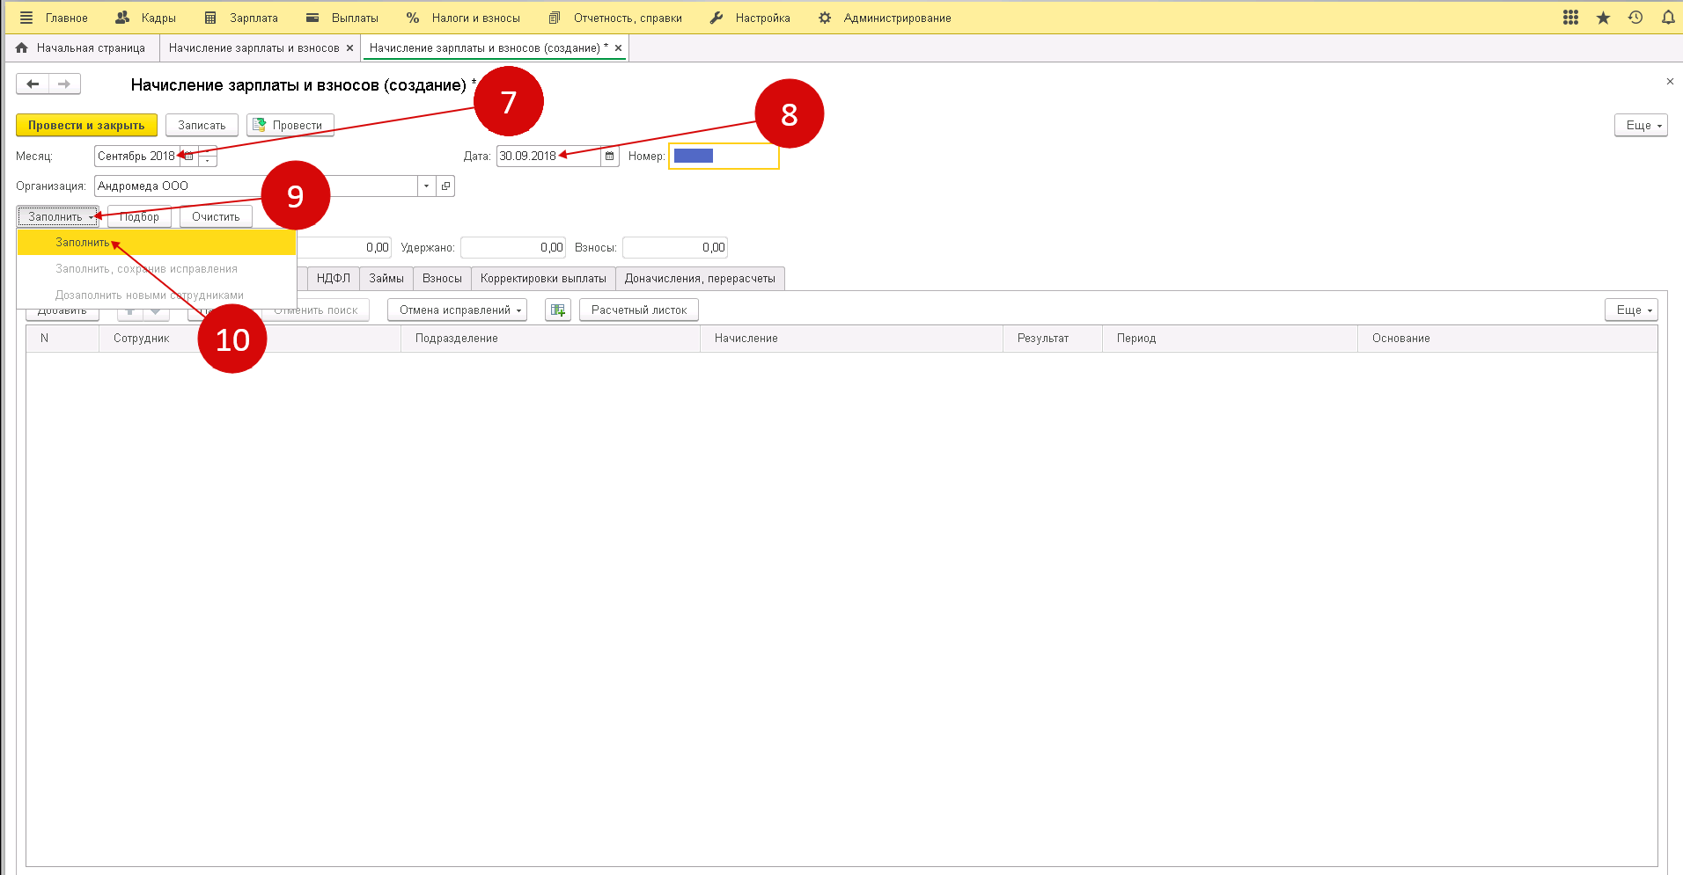Open Favorites with the star icon

tap(1603, 18)
